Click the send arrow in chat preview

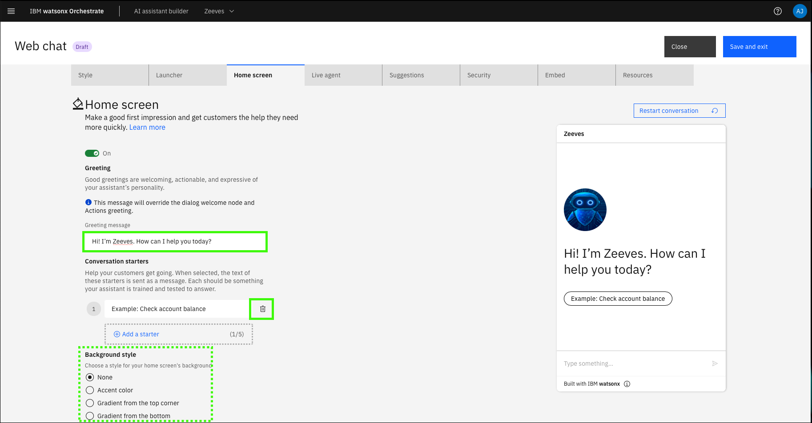coord(715,363)
